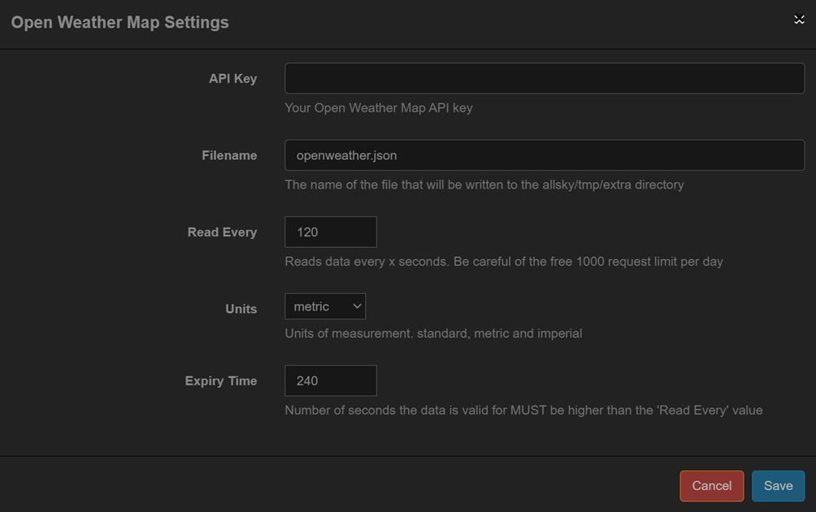Click the Filename label
This screenshot has height=512, width=816.
(229, 155)
